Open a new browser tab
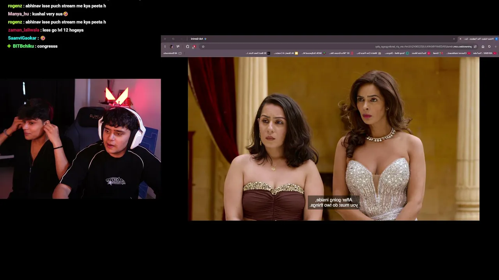This screenshot has width=499, height=280. 454,39
